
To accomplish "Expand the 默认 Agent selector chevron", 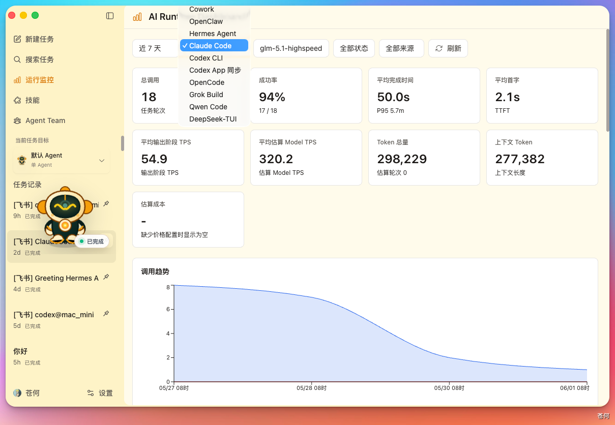I will point(102,161).
